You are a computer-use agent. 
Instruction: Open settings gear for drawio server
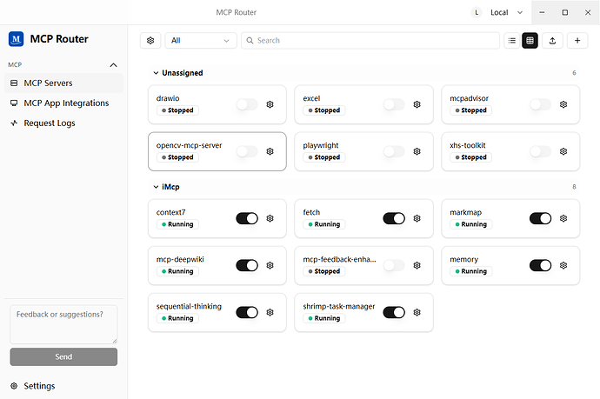[270, 104]
